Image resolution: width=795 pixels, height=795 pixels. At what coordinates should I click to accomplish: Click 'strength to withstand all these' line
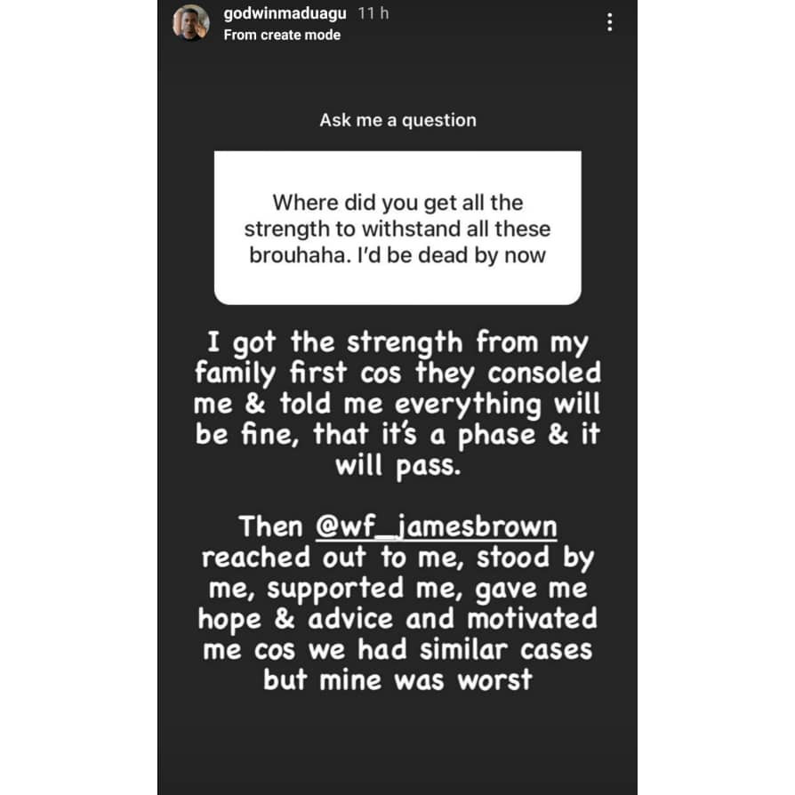point(397,229)
